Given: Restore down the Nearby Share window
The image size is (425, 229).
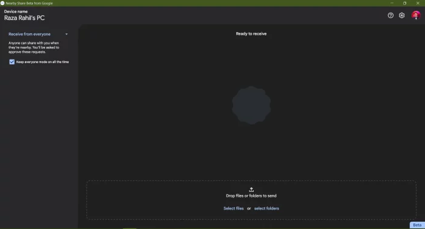Looking at the screenshot, I should click(x=405, y=3).
